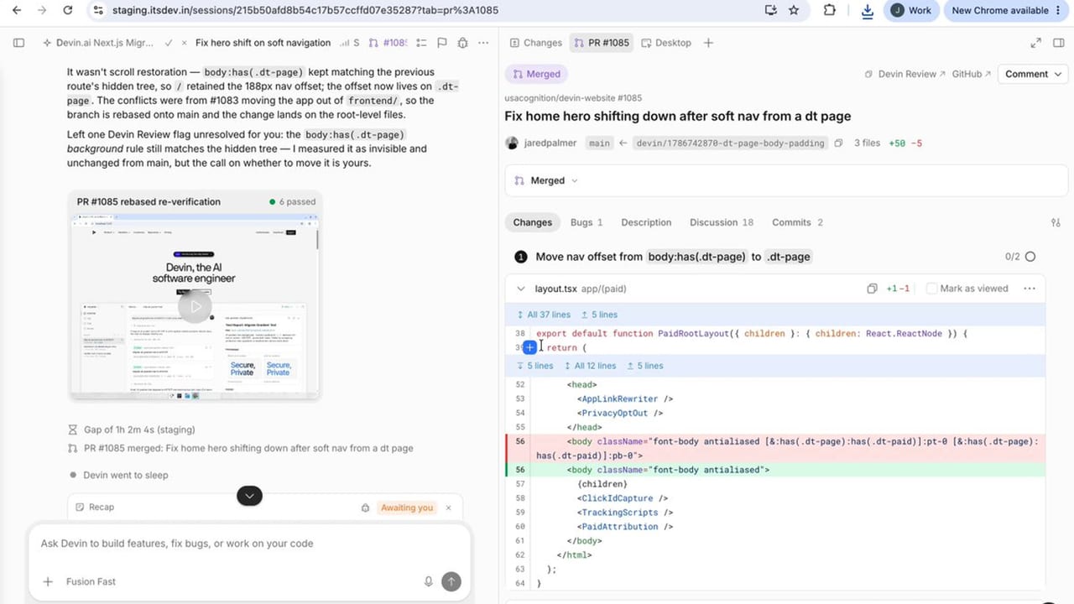This screenshot has width=1074, height=604.
Task: Expand 5 lines upward in top hunk header
Action: click(x=598, y=315)
